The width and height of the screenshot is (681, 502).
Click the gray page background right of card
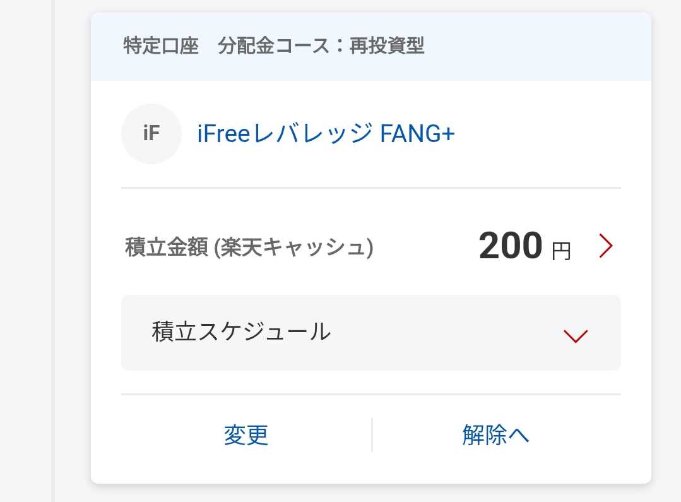(666, 253)
